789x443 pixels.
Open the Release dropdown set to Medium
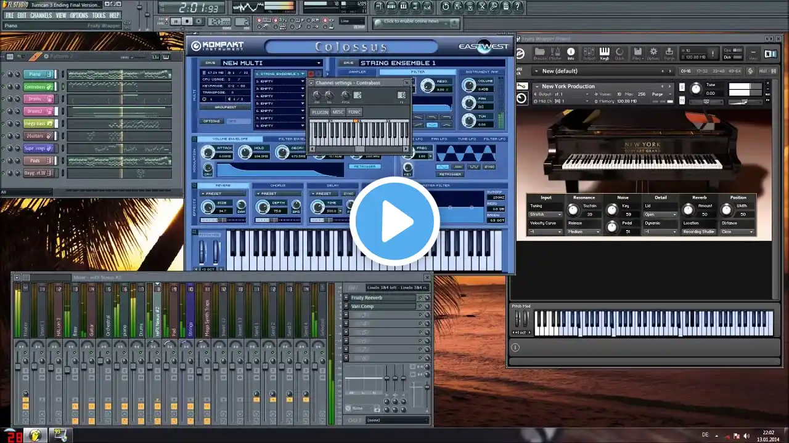coord(584,232)
